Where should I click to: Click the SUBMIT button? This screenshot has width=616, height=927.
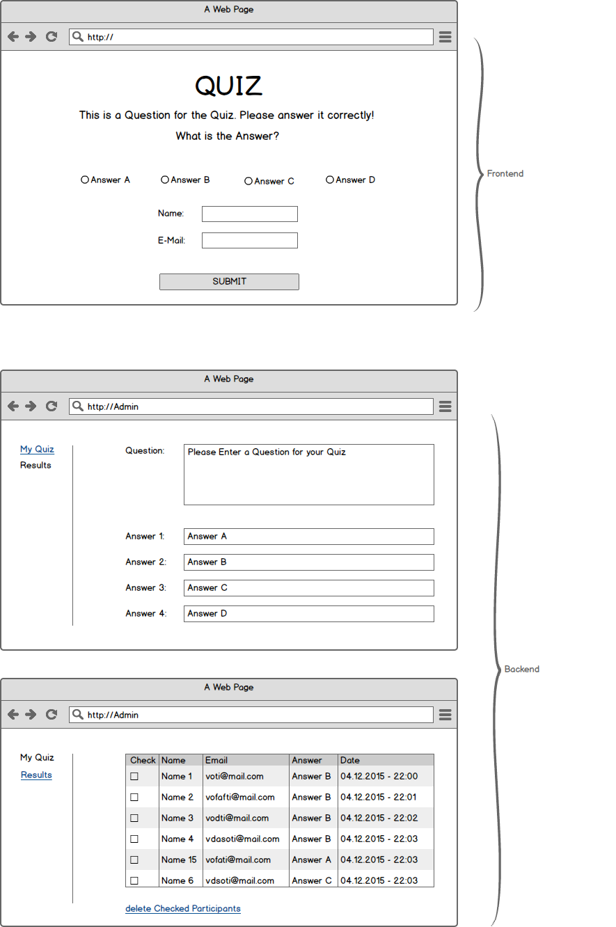click(229, 281)
